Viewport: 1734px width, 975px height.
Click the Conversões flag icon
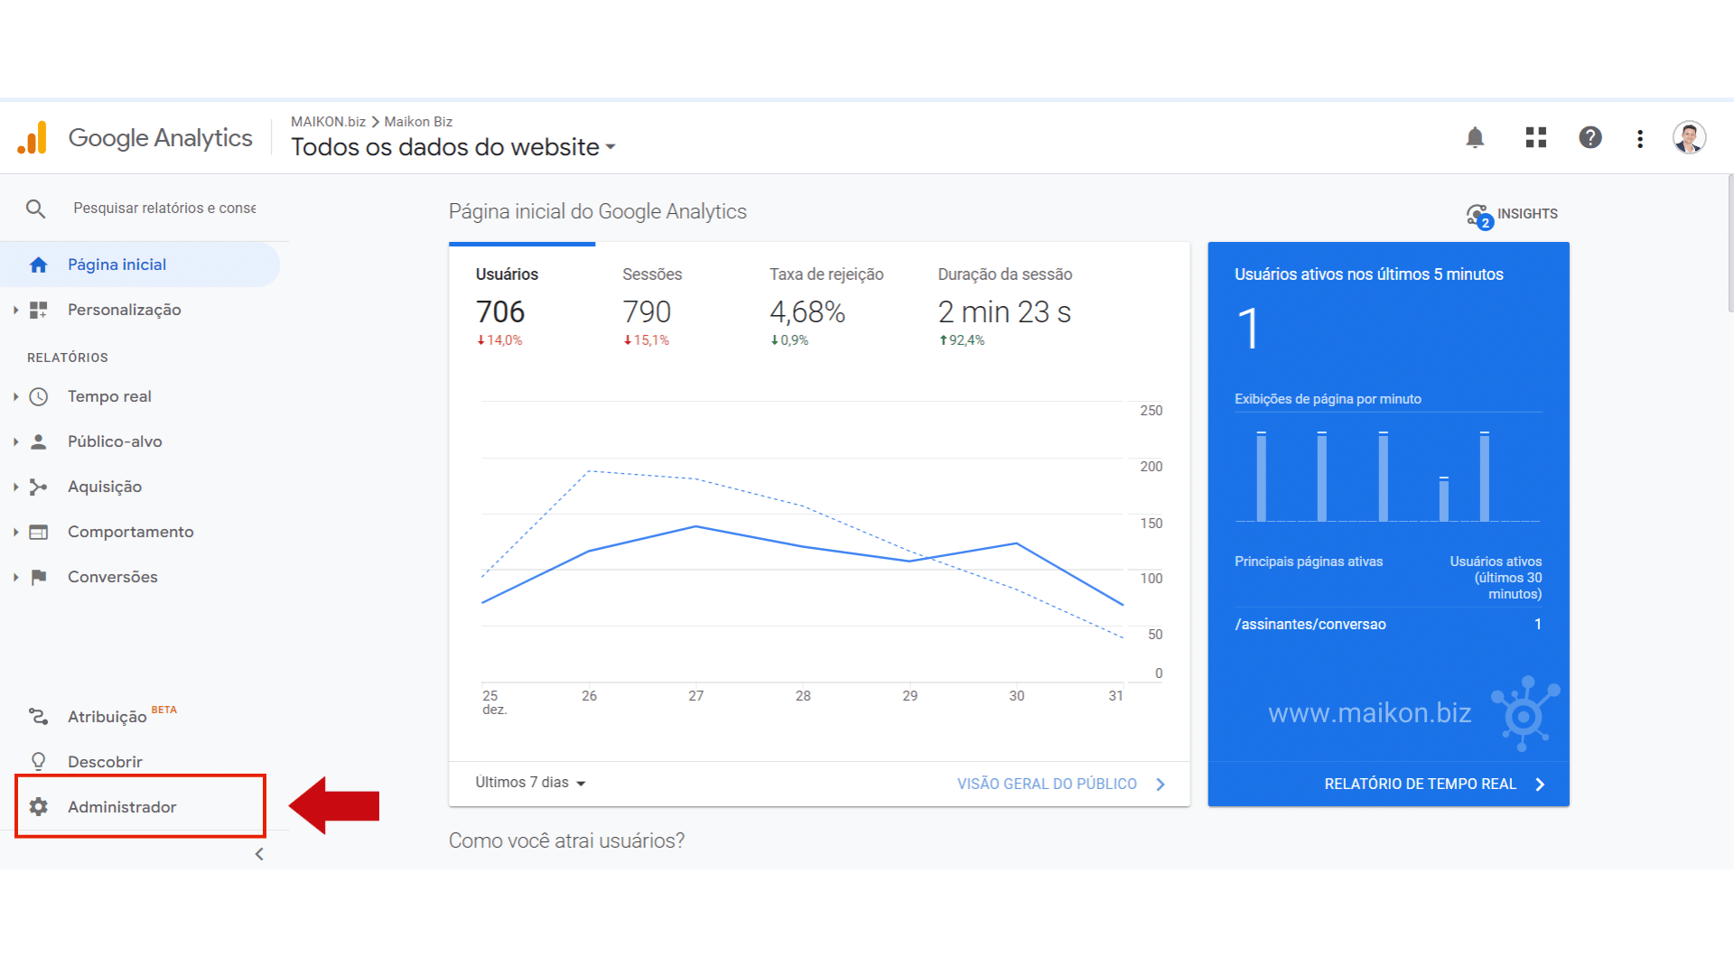[x=38, y=577]
